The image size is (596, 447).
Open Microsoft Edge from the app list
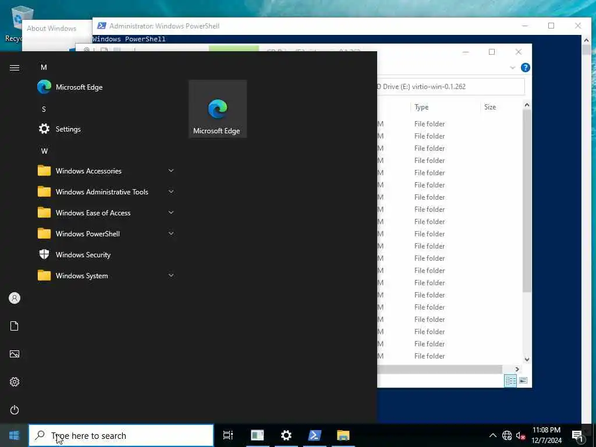click(107, 87)
